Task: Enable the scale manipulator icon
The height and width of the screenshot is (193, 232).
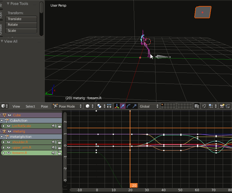Action: pos(135,106)
